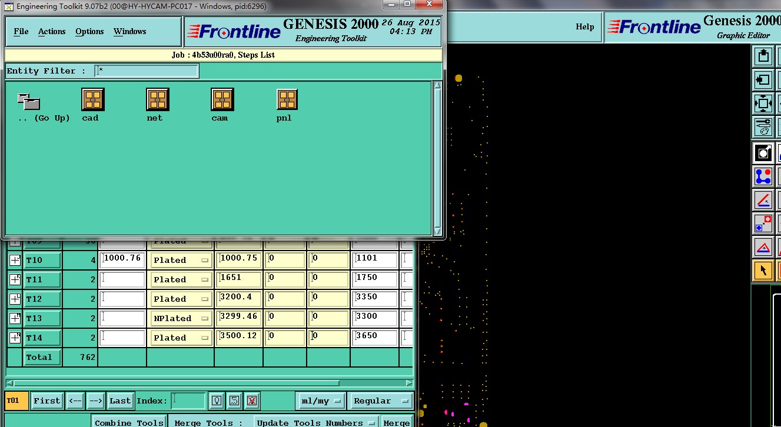Select the Go Up folder icon
The width and height of the screenshot is (781, 427).
coord(28,101)
